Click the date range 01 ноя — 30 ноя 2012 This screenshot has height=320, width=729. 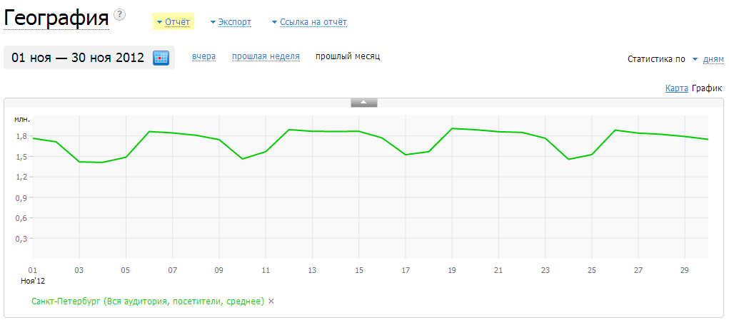tap(78, 58)
